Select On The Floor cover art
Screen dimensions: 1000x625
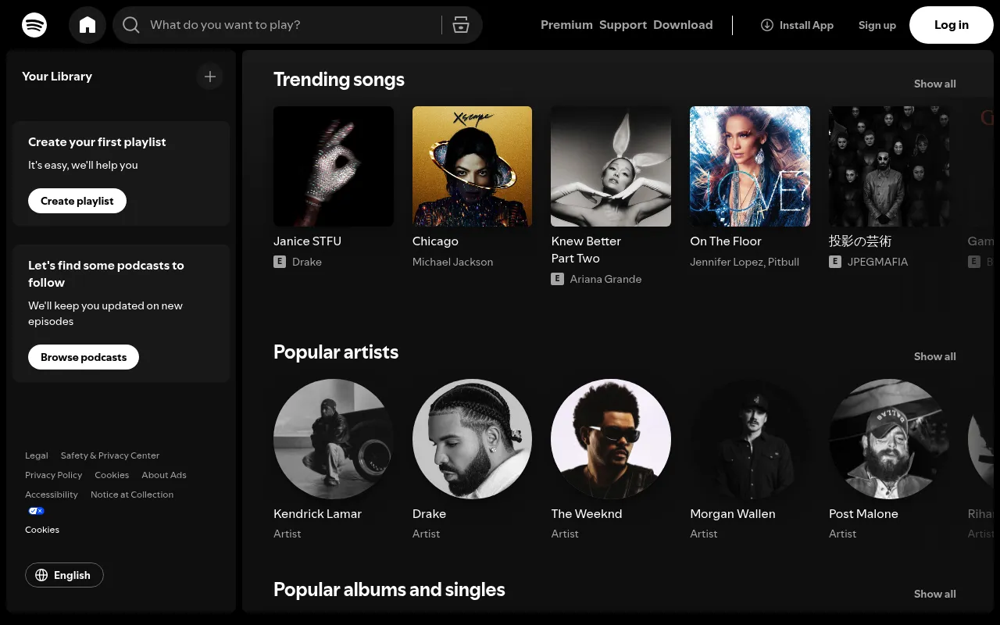click(x=750, y=166)
